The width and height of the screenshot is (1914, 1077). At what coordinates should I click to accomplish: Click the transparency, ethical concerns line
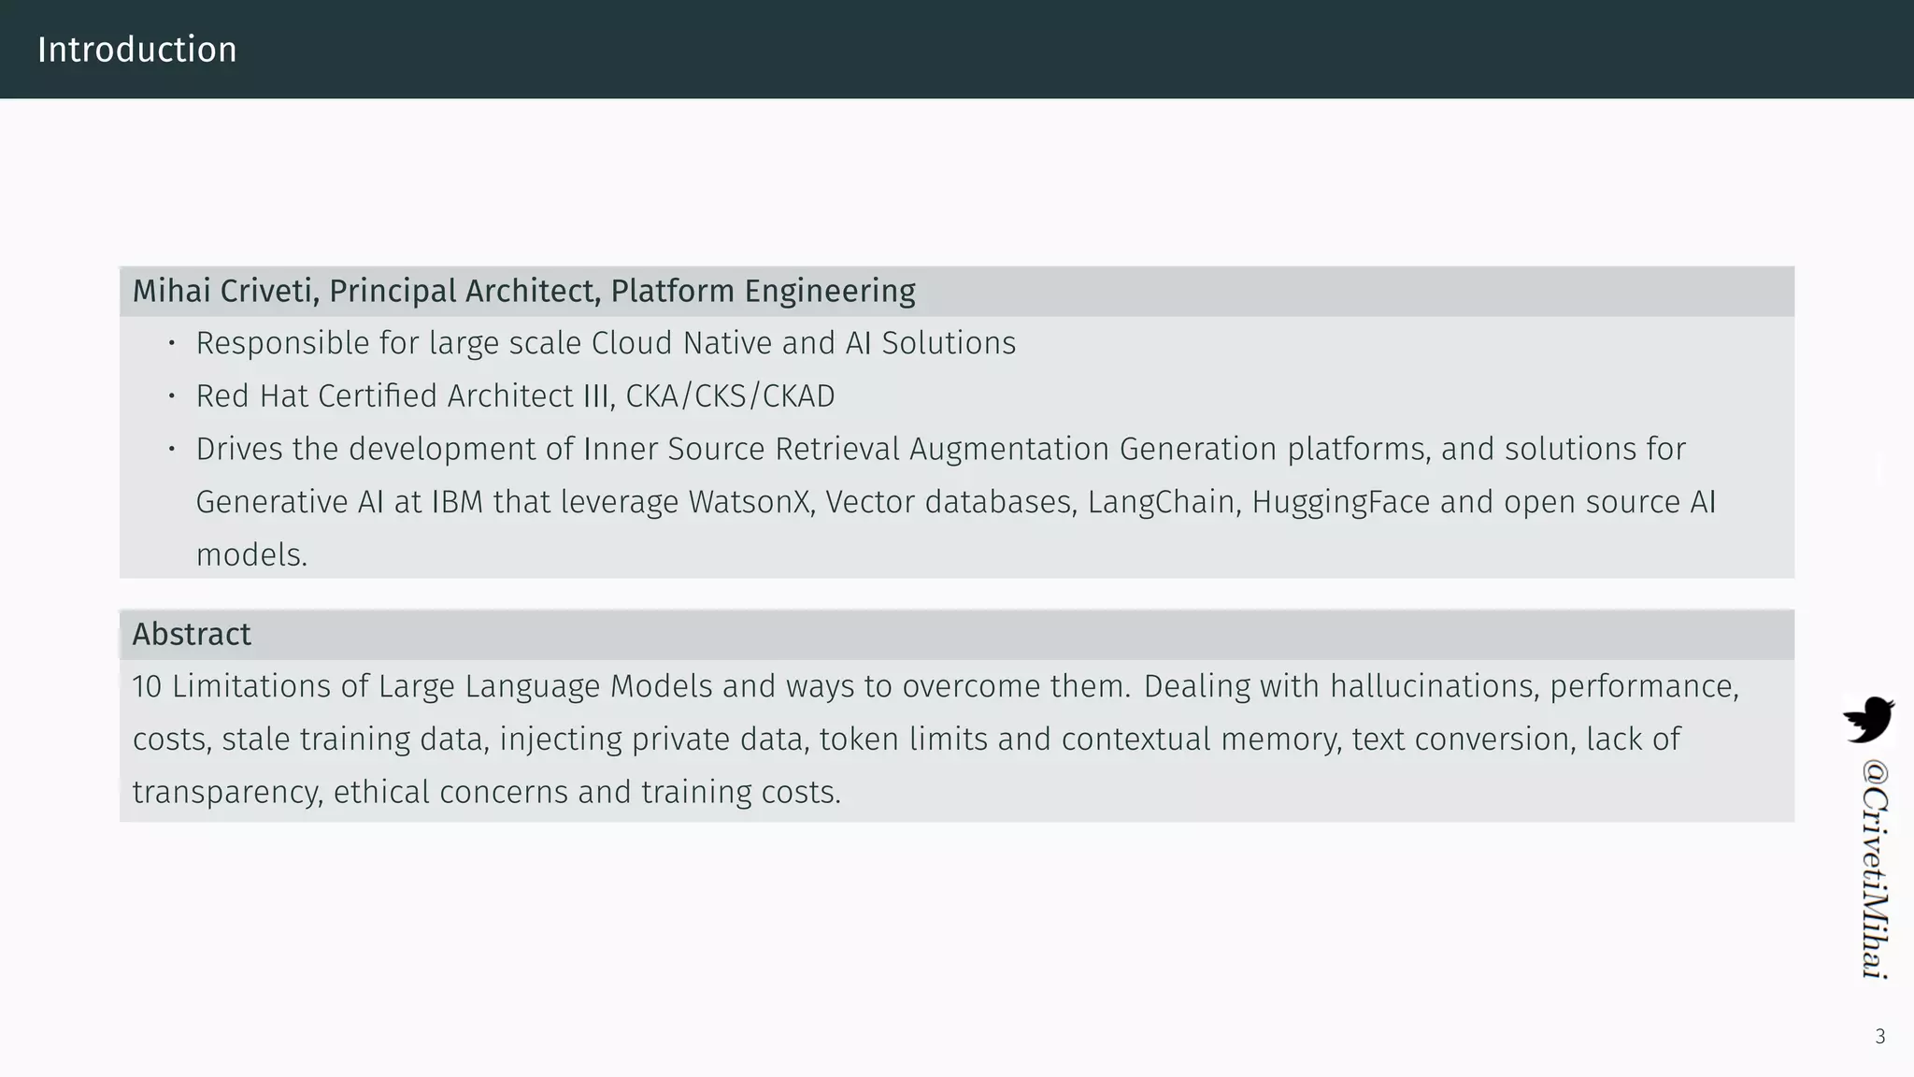(x=487, y=792)
